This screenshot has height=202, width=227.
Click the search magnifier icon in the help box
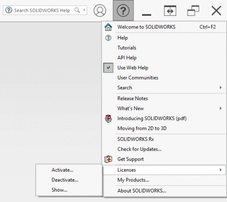(x=77, y=10)
